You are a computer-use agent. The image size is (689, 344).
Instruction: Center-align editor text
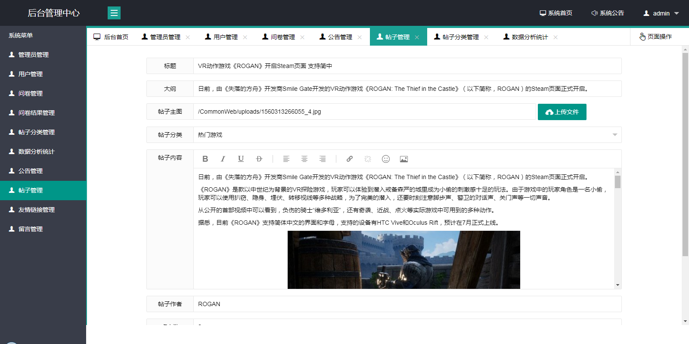(304, 159)
